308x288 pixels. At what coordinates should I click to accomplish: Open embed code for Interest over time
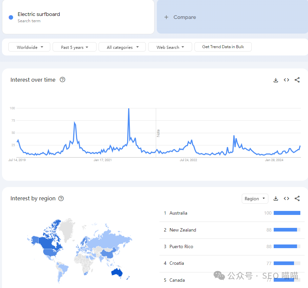[286, 80]
